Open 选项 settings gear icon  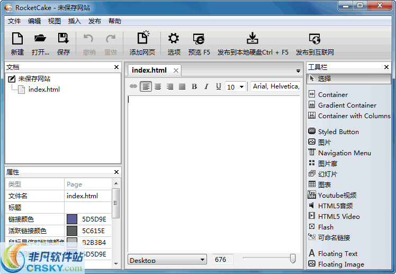174,39
